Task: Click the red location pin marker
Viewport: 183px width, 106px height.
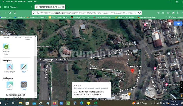Action: [132, 71]
